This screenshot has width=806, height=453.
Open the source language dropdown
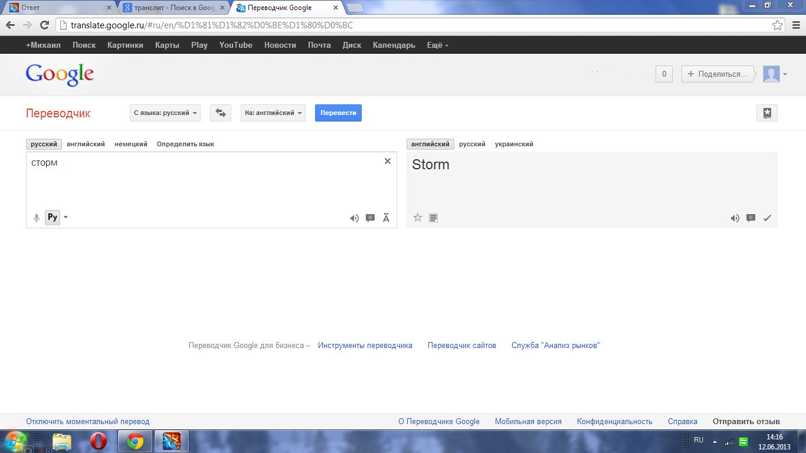click(165, 113)
